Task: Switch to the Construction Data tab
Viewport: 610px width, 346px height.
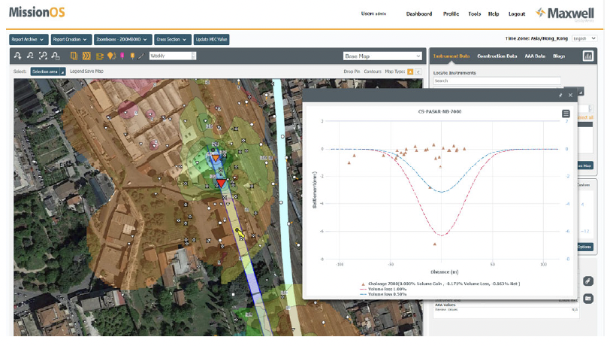Action: [x=497, y=56]
